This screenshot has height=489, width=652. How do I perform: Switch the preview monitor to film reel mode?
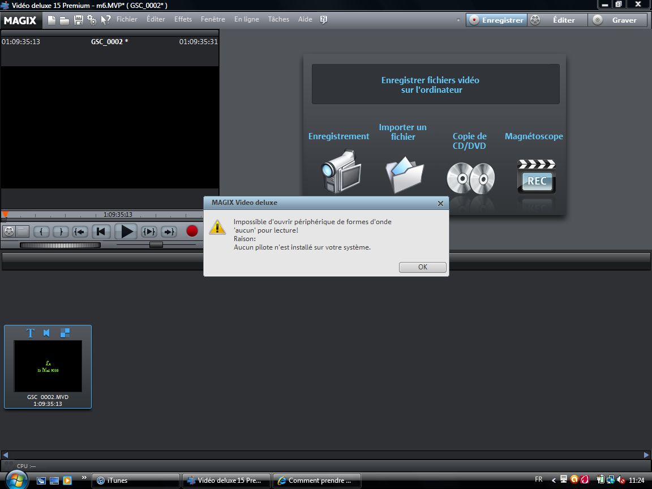[x=8, y=231]
